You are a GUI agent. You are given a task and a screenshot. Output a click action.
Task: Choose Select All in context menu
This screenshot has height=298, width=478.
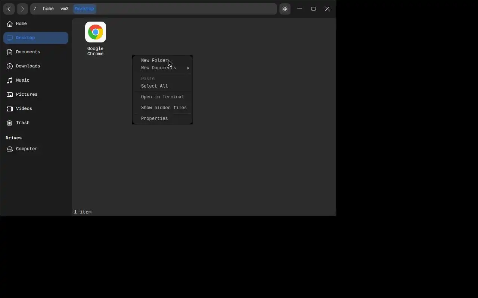coord(162,86)
